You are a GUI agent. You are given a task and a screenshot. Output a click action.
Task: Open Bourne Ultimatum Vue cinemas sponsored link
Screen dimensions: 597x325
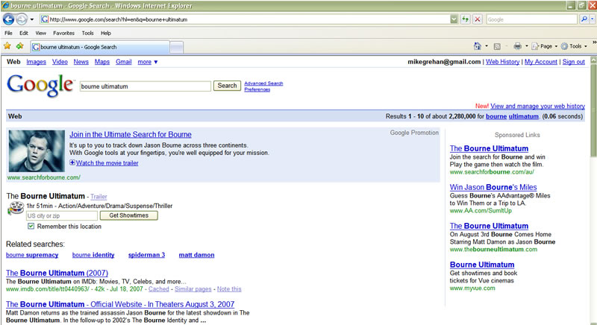(x=482, y=265)
